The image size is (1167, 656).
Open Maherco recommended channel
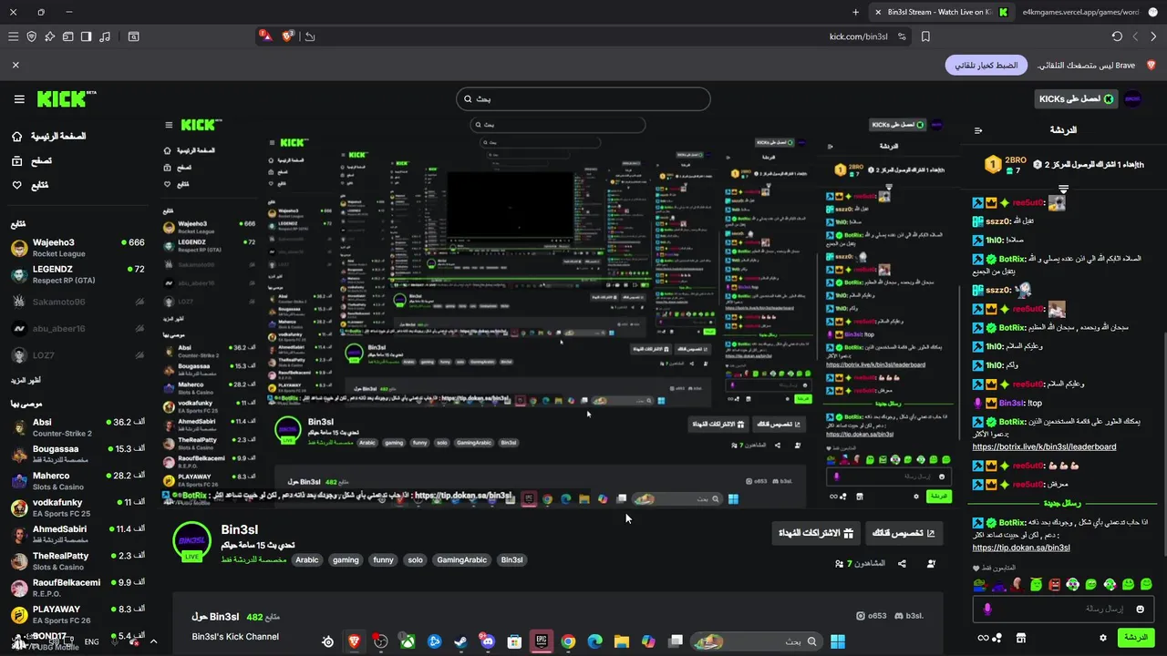pos(77,481)
